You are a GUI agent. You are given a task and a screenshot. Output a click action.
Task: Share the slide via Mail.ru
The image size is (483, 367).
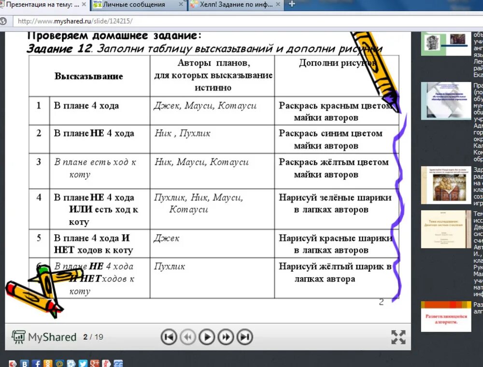tap(59, 364)
